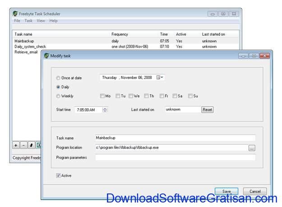
Task: Check the Su weekday box
Action: [190, 96]
